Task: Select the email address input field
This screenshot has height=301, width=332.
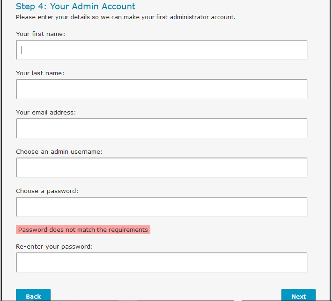Action: pyautogui.click(x=162, y=129)
